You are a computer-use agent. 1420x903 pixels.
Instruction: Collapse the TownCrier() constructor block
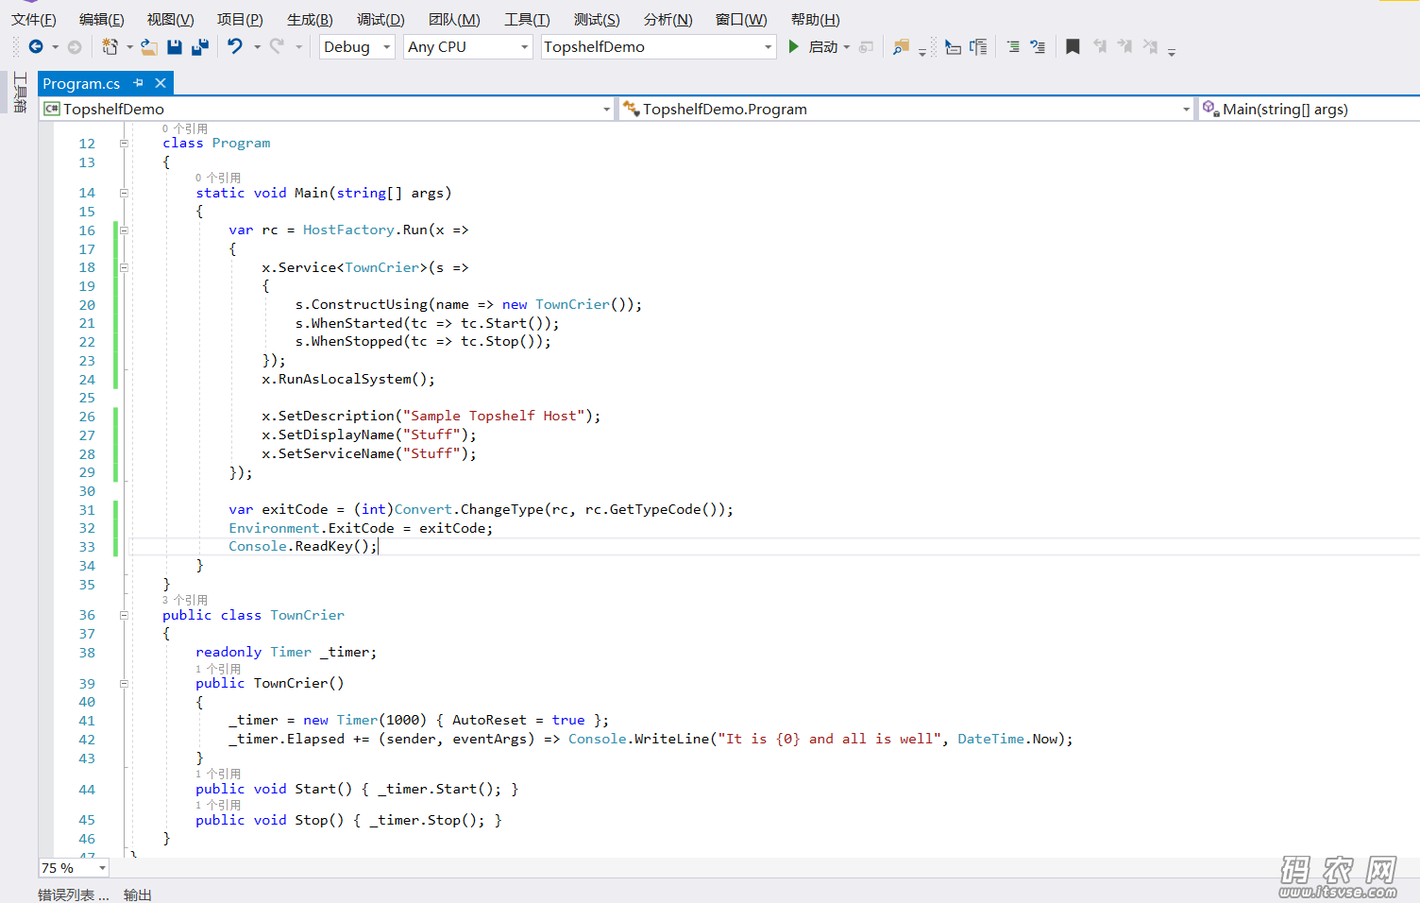click(124, 683)
